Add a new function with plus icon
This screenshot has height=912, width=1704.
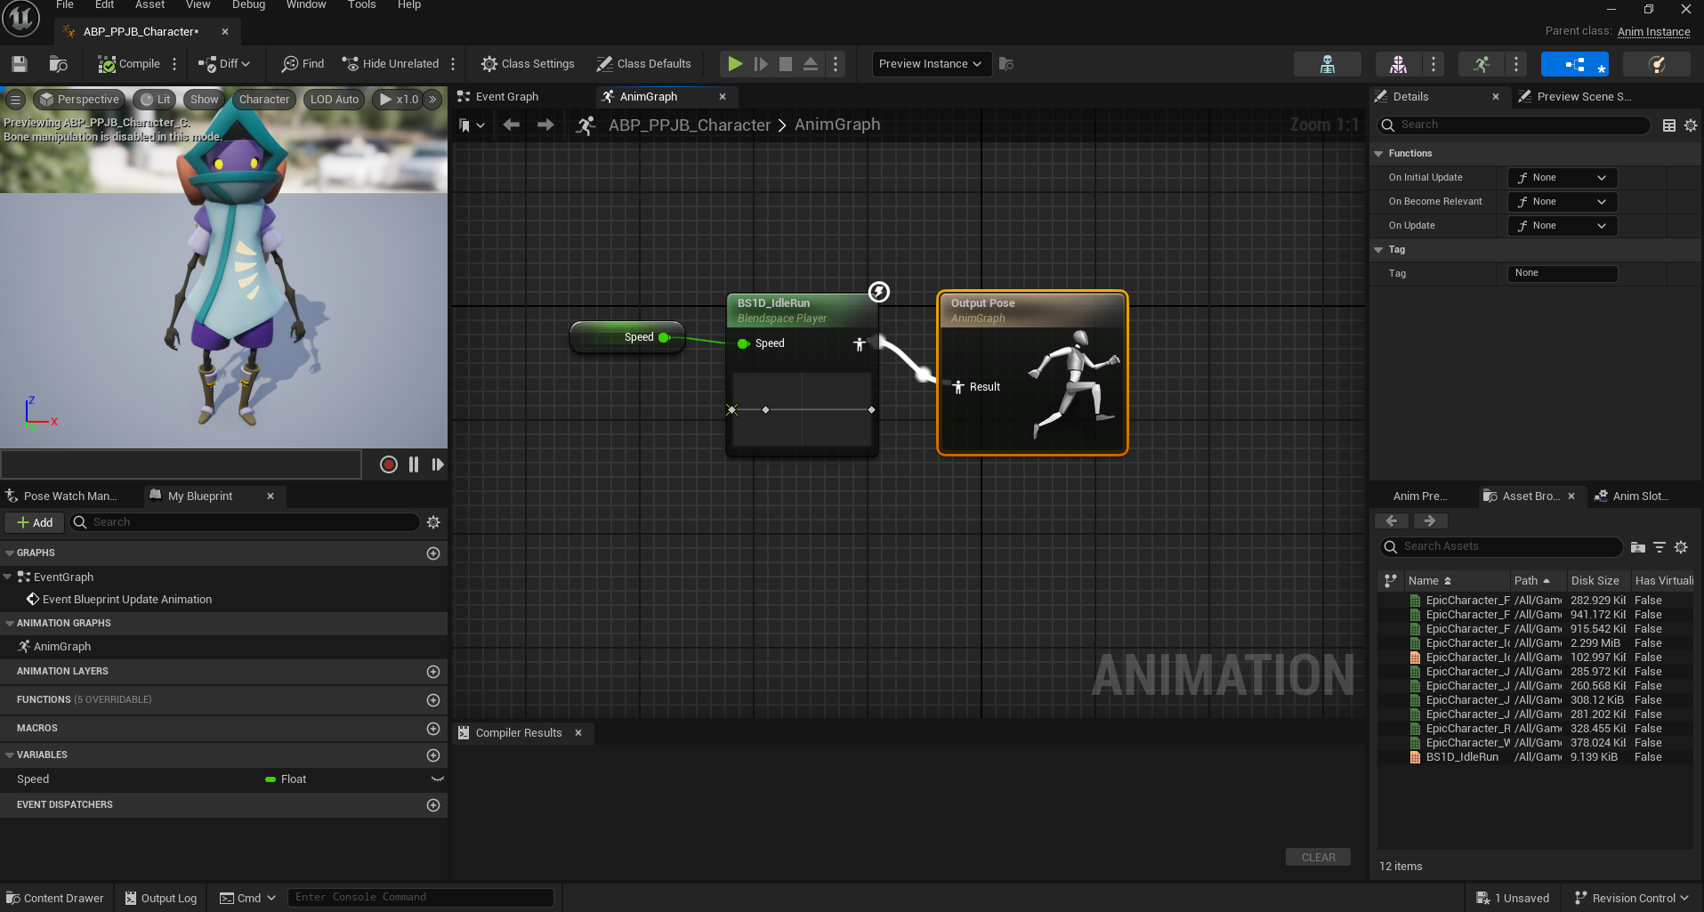coord(433,700)
